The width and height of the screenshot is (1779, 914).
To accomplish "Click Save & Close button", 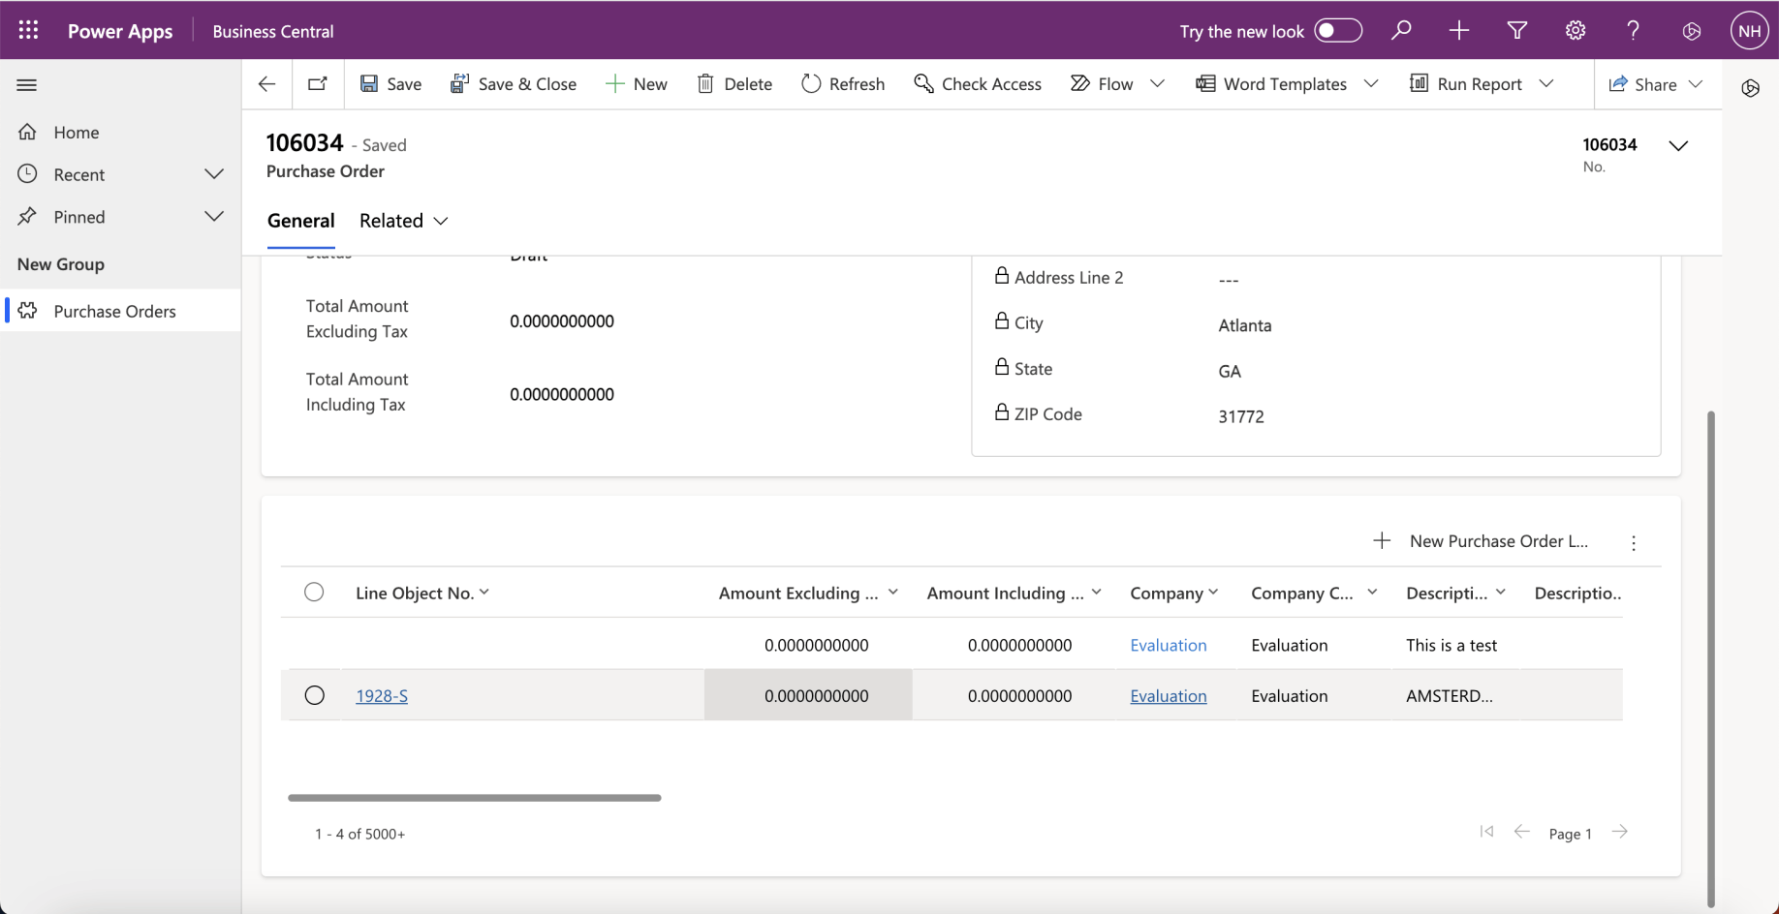I will 514,84.
